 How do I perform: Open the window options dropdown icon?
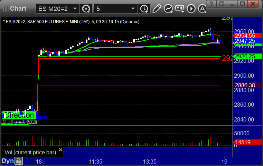coord(222,4)
